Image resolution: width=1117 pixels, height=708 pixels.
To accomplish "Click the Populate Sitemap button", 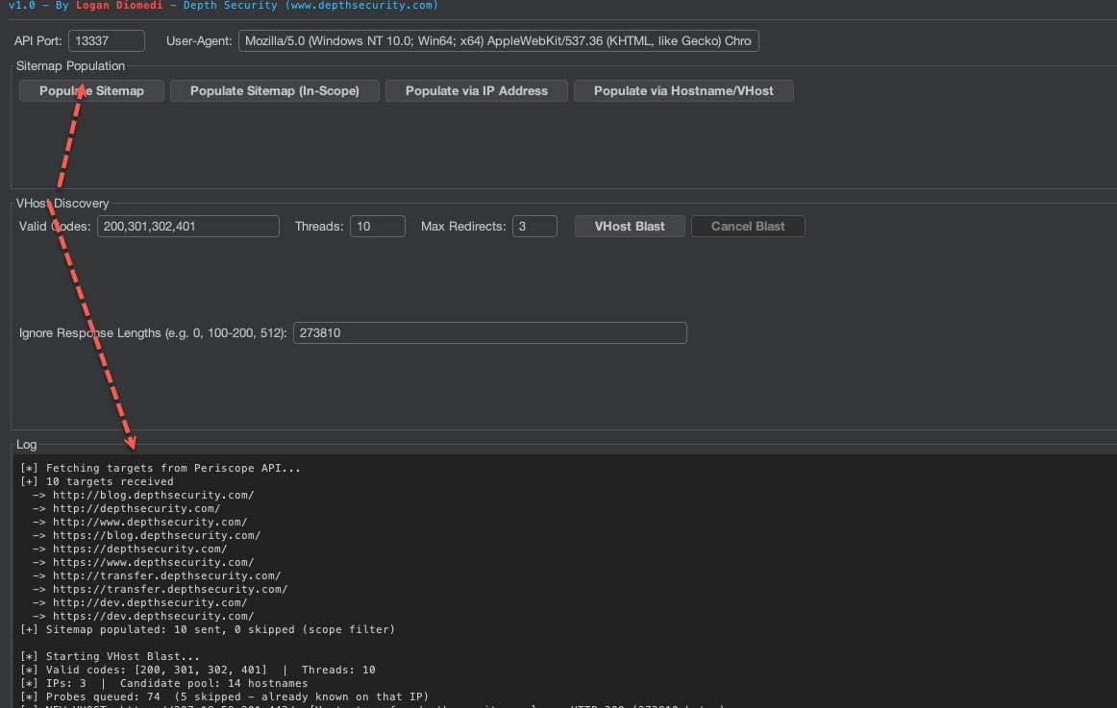I will pyautogui.click(x=91, y=91).
